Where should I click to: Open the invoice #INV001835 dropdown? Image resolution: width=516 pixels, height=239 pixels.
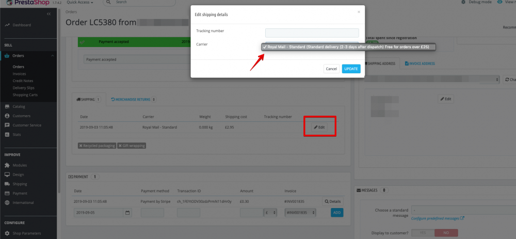[300, 213]
